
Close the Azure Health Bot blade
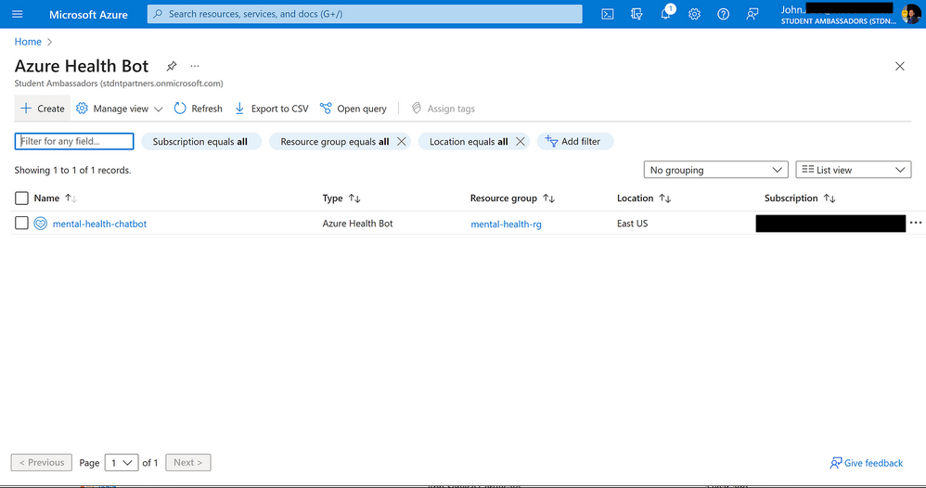click(899, 66)
